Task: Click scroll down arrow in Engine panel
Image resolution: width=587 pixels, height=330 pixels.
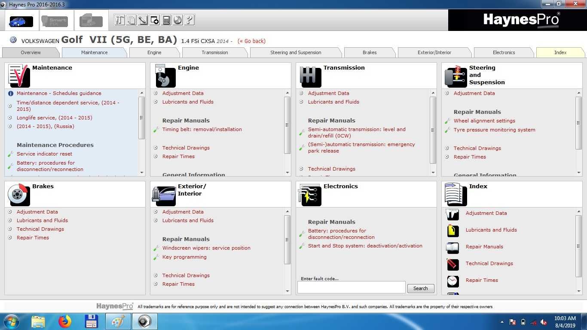Action: click(287, 172)
